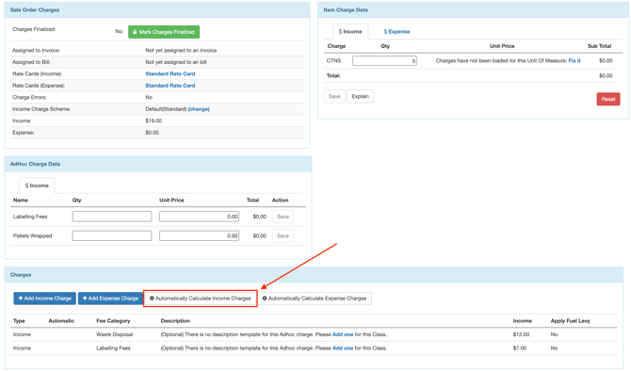Click the Fee Category column header
The height and width of the screenshot is (371, 631).
point(113,321)
